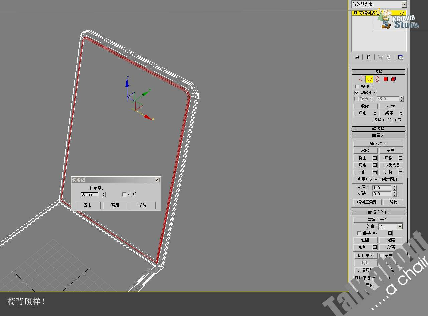This screenshot has height=316, width=428.
Task: Open settings box next to 桥
Action: (375, 172)
